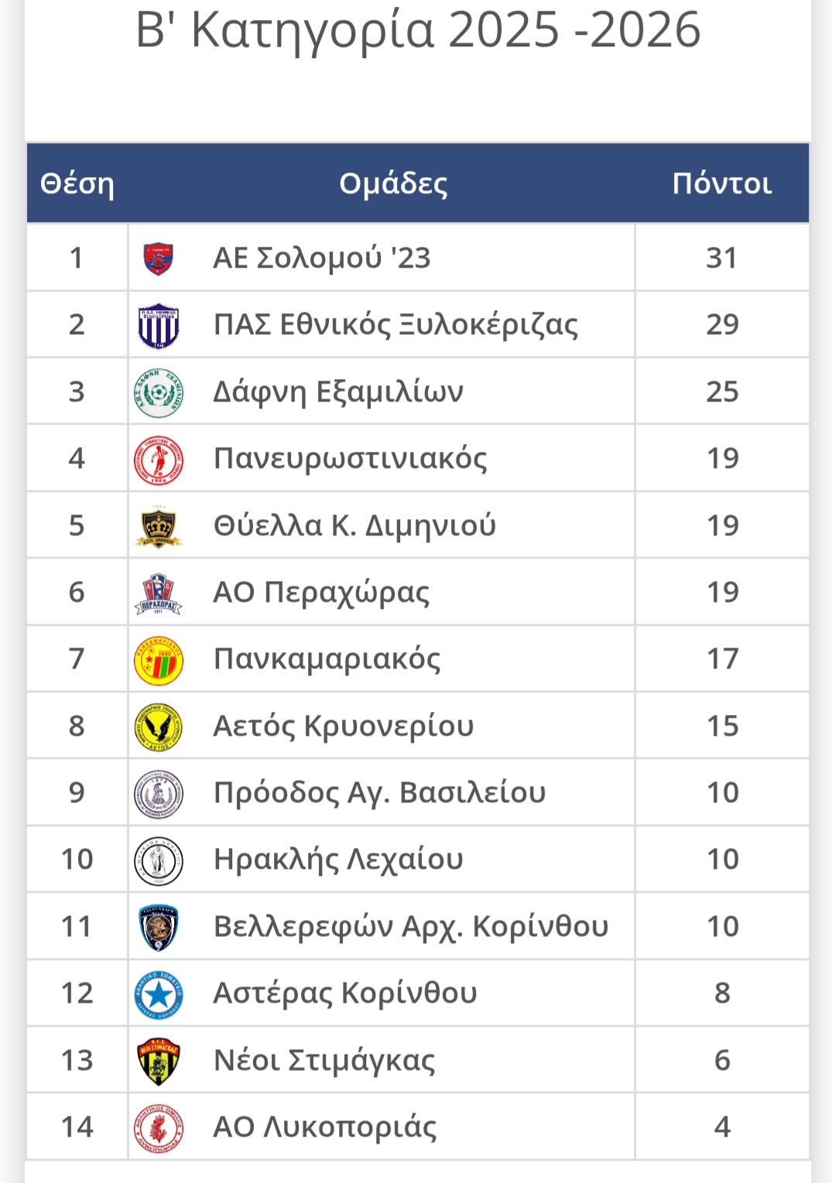Click the Ομάδες column header

(x=393, y=184)
